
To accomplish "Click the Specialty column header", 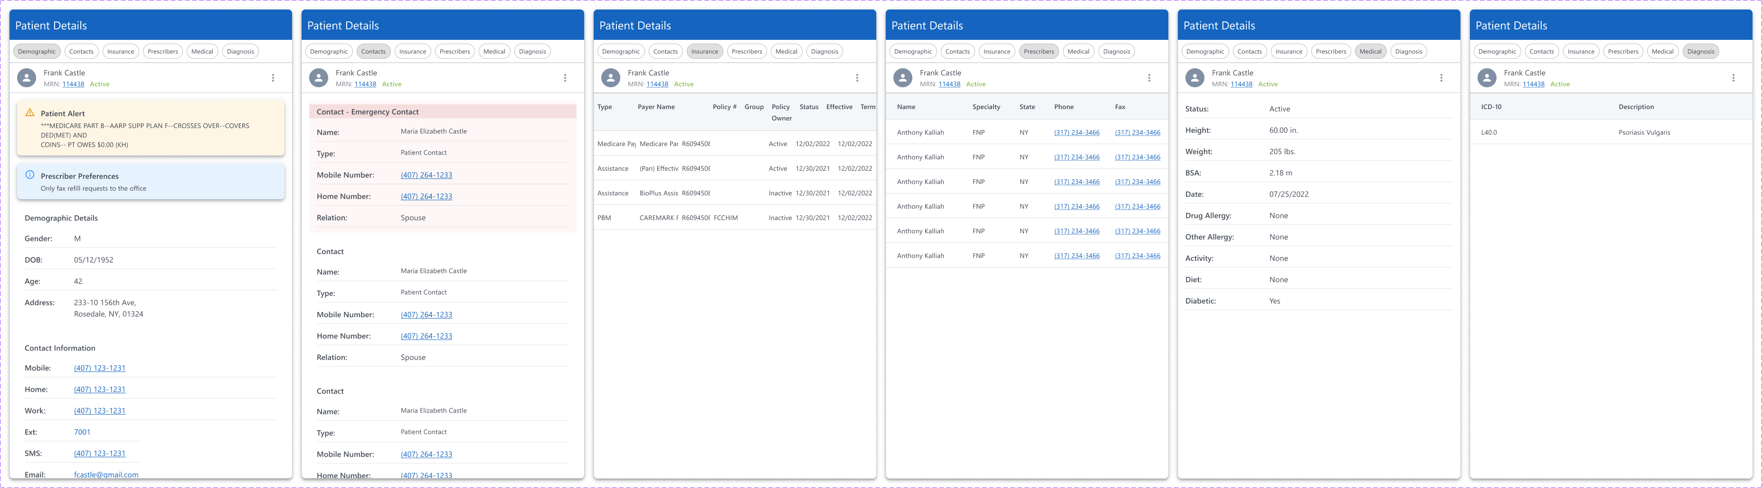I will (x=985, y=107).
